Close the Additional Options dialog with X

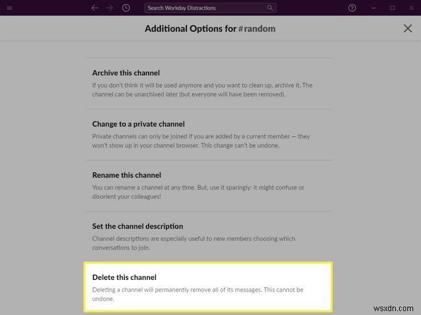click(407, 29)
